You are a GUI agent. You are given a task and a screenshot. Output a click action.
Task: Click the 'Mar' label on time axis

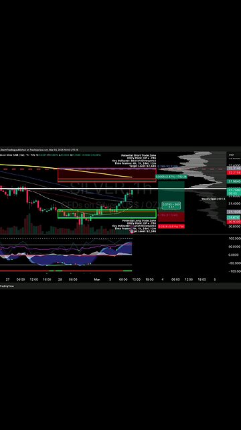point(96,279)
